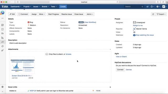Open View on Board link

[121, 57]
